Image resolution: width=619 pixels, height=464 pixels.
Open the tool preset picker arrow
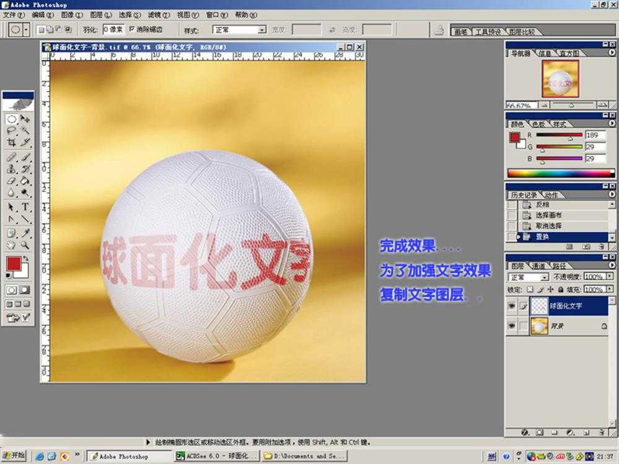[x=27, y=30]
